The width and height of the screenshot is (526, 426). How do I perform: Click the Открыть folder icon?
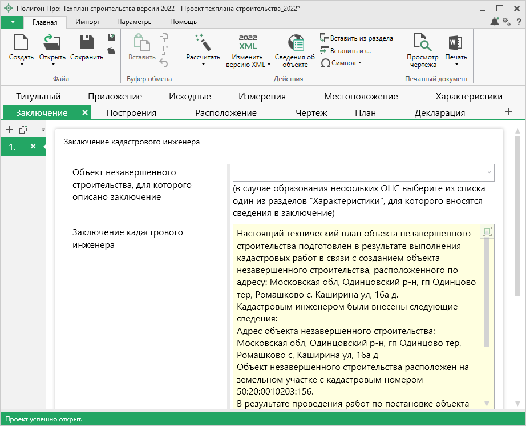click(52, 43)
